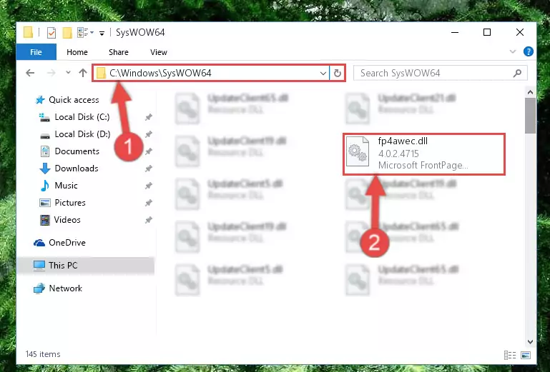Image resolution: width=550 pixels, height=372 pixels.
Task: Expand the ribbon with the chevron
Action: (513, 51)
